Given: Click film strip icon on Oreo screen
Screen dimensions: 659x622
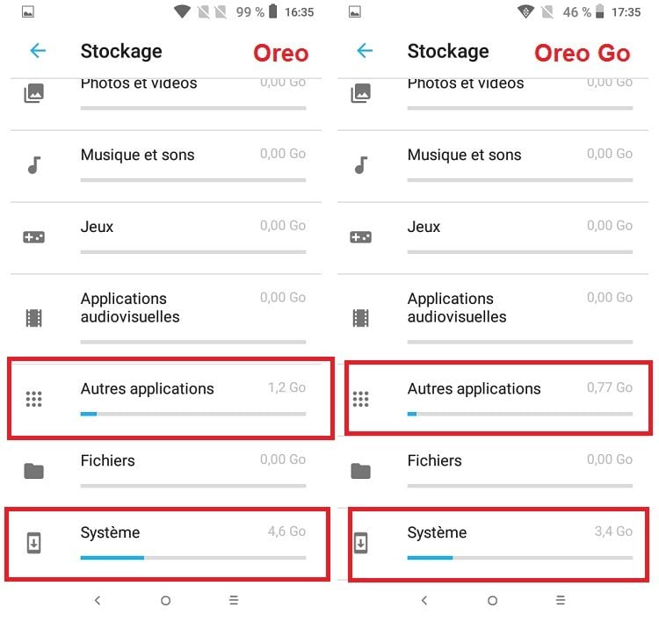Looking at the screenshot, I should click(x=34, y=318).
